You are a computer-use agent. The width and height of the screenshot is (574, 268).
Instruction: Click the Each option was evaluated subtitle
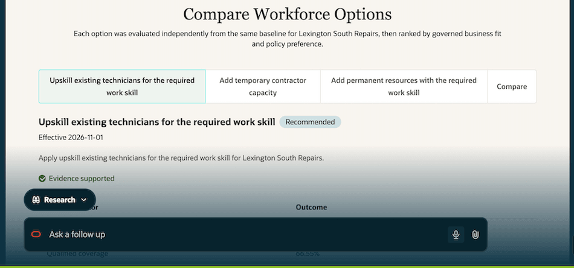point(288,39)
